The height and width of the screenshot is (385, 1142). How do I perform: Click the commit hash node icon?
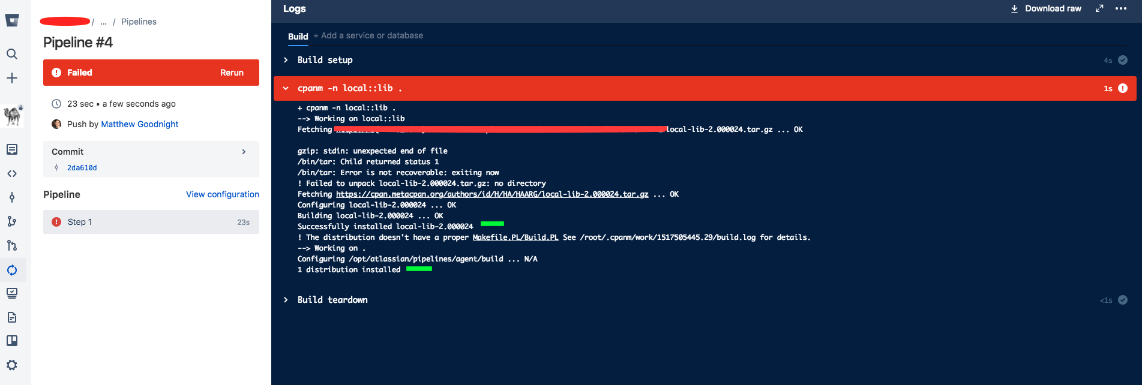point(56,168)
